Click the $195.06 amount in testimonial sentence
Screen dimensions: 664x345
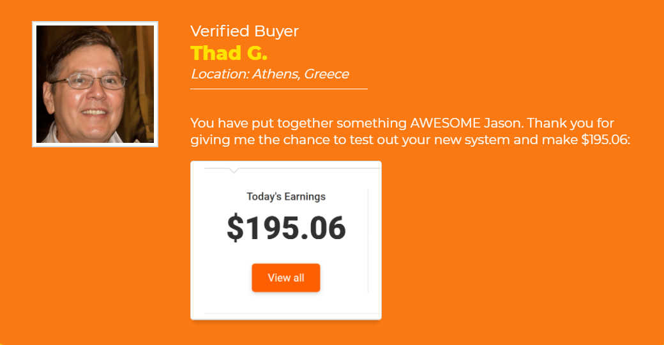pyautogui.click(x=605, y=140)
